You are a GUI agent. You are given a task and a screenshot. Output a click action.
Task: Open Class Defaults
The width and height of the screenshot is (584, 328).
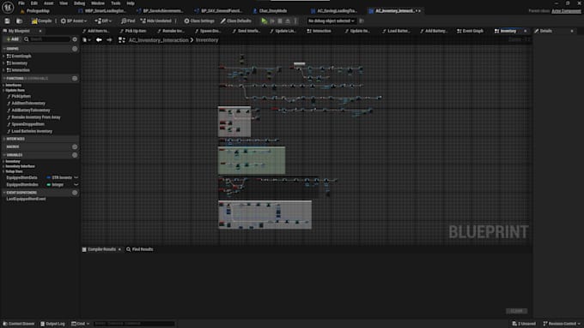point(236,21)
